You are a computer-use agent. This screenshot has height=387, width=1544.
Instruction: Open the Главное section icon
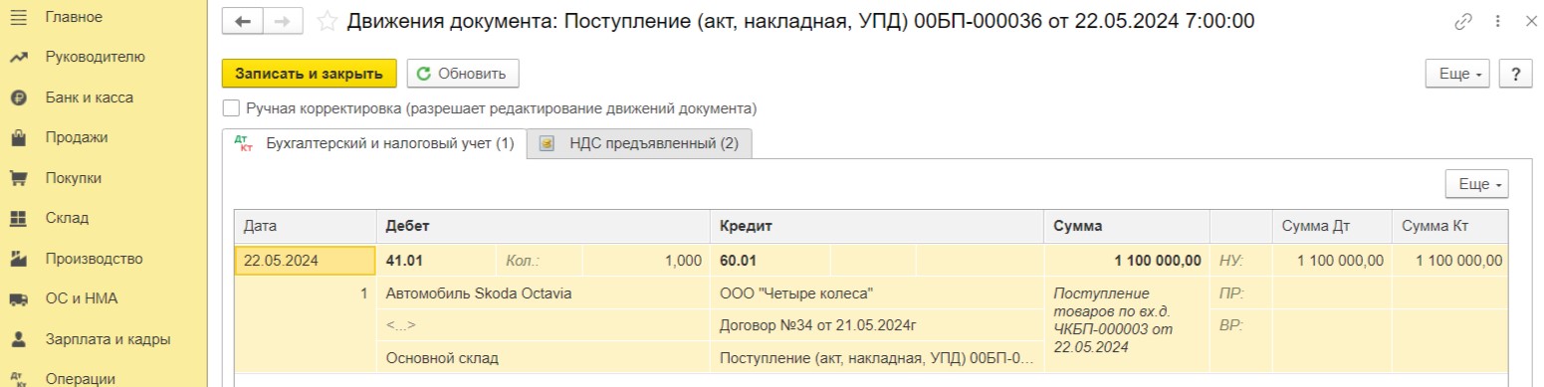click(17, 17)
